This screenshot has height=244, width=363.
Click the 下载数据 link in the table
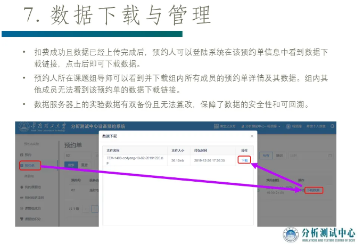pyautogui.click(x=313, y=190)
